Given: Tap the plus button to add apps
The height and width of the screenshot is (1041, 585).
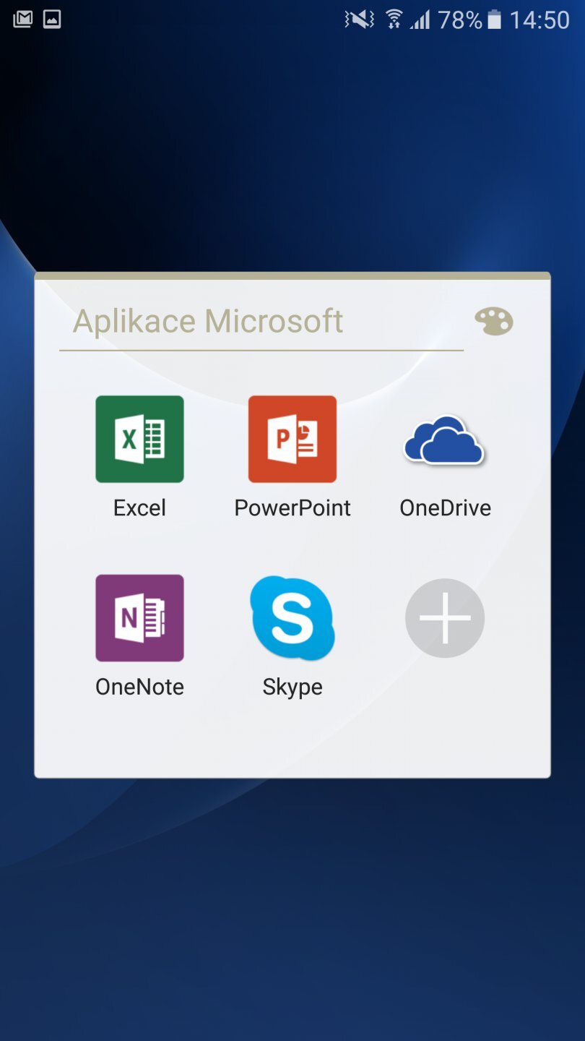Looking at the screenshot, I should tap(444, 618).
